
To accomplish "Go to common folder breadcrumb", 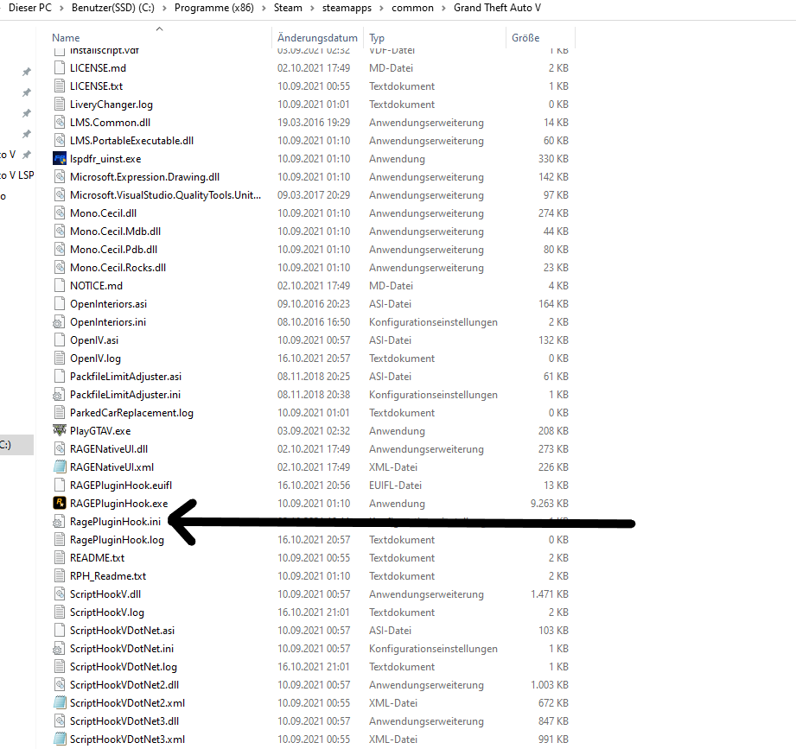I will click(413, 8).
